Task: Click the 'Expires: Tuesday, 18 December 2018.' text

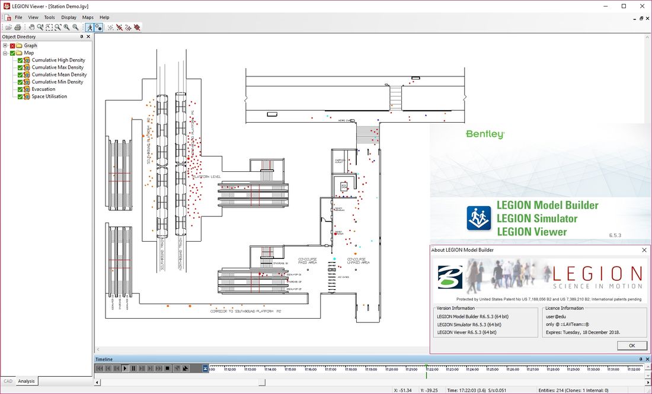Action: tap(583, 332)
